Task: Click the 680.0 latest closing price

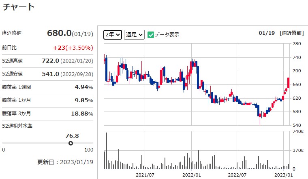Action: pos(59,33)
